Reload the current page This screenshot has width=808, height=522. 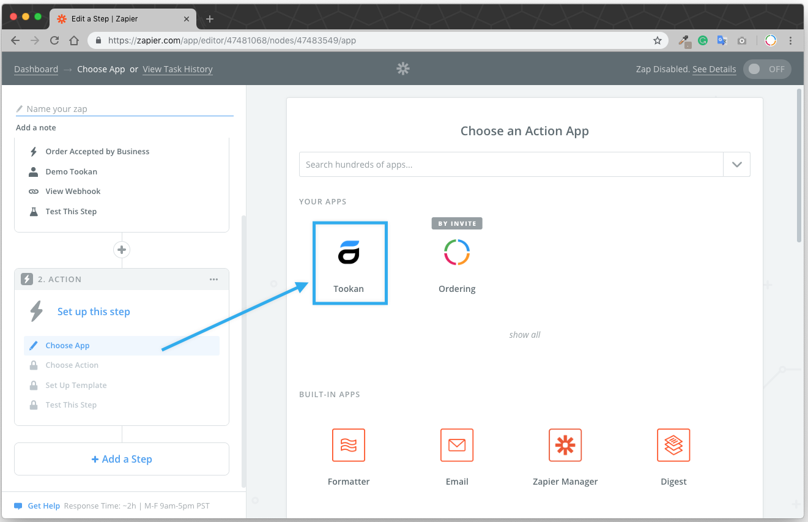[54, 40]
